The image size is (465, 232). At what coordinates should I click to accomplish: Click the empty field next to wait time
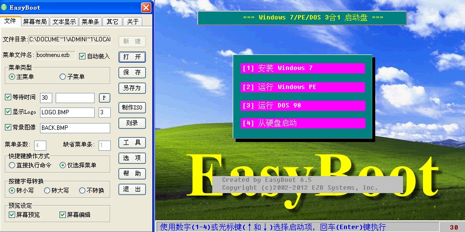75,98
